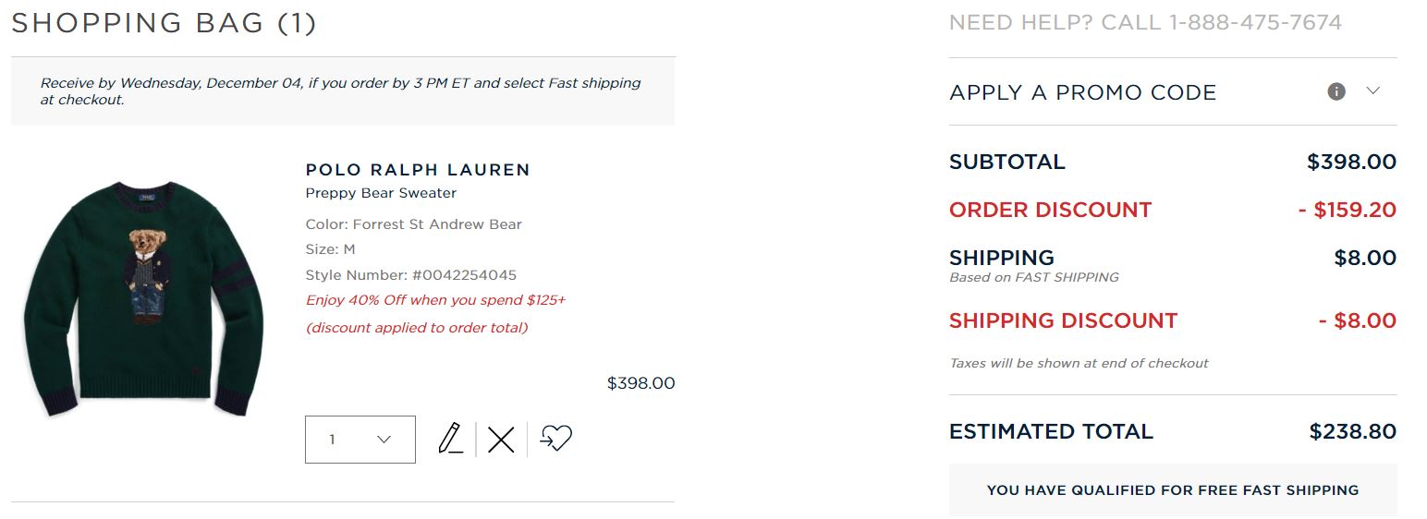1427x519 pixels.
Task: Click the free fast shipping qualification banner
Action: point(1172,490)
